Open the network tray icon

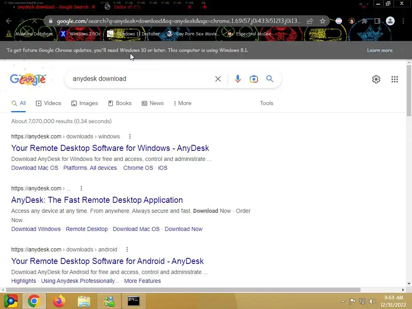coord(363,301)
